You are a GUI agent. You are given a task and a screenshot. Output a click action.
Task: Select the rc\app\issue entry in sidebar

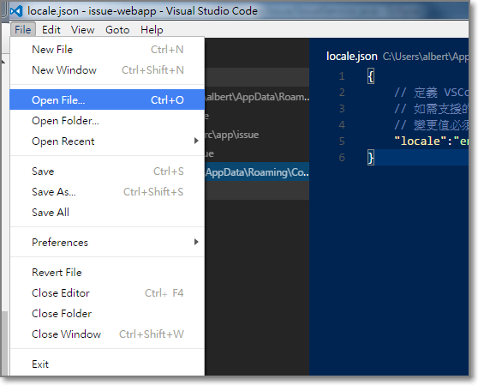257,135
